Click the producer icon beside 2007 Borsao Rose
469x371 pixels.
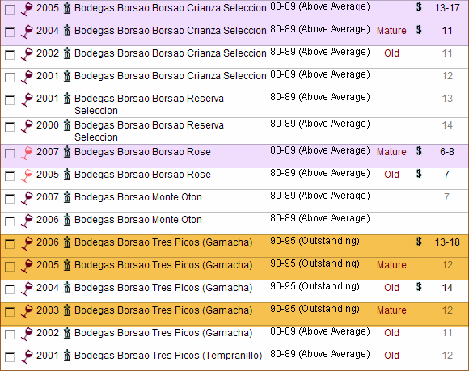(67, 152)
